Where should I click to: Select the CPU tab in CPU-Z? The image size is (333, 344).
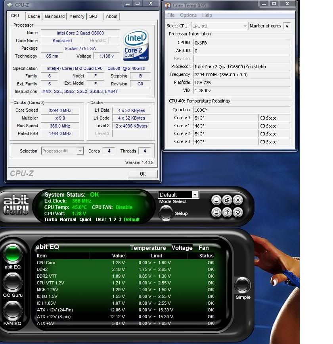(x=15, y=15)
